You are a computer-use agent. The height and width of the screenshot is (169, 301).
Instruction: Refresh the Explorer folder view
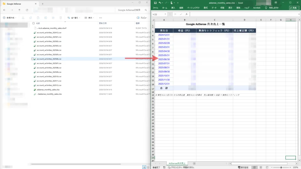click(27, 10)
